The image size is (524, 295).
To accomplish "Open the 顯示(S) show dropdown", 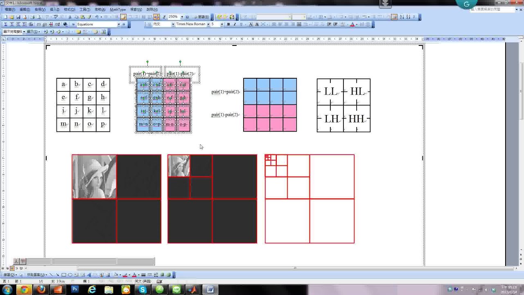I will point(34,32).
